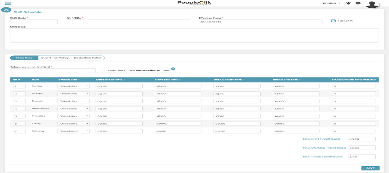Focus the Shift Code field
The height and width of the screenshot is (173, 389).
[34, 22]
